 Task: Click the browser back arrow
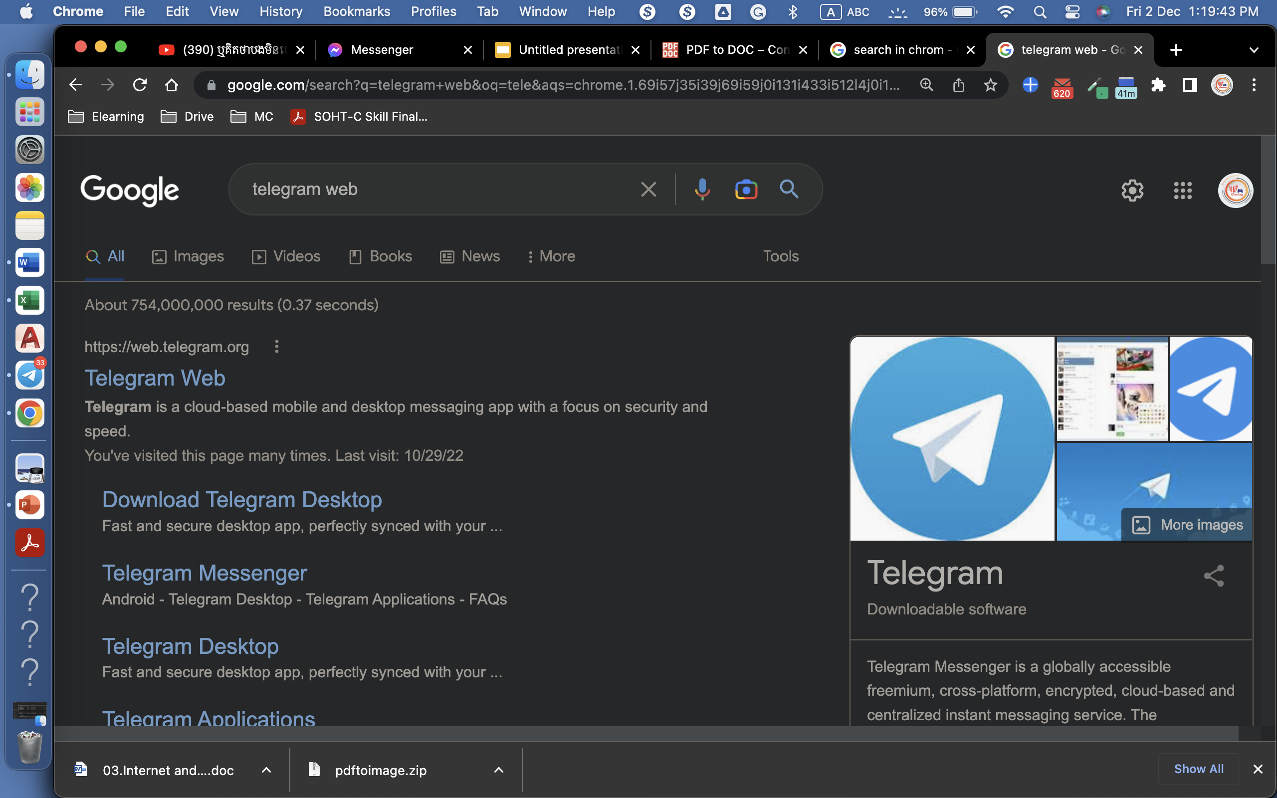(75, 85)
